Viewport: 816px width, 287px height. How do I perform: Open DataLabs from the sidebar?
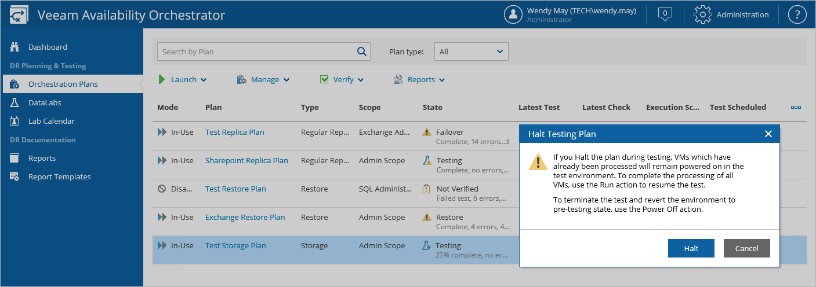click(x=45, y=102)
